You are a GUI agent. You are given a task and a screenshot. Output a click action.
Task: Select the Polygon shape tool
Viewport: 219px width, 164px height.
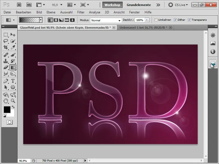13,87
